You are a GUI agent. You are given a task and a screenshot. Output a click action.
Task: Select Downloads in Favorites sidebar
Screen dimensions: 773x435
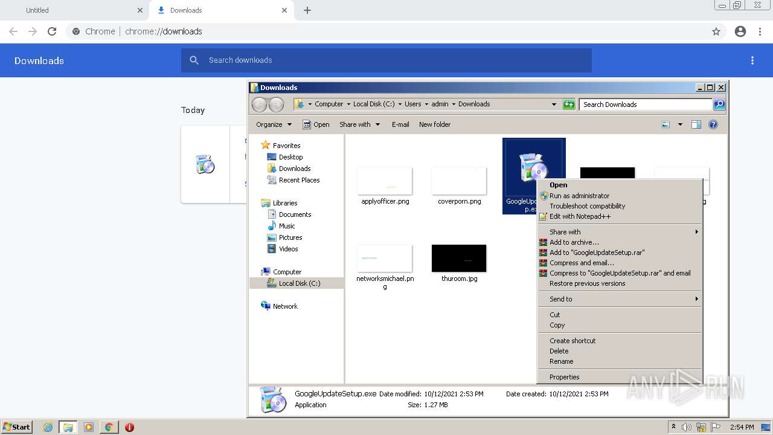[x=295, y=169]
